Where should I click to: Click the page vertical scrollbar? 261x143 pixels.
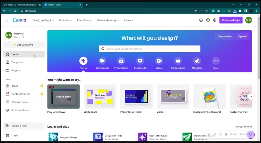click(x=259, y=48)
